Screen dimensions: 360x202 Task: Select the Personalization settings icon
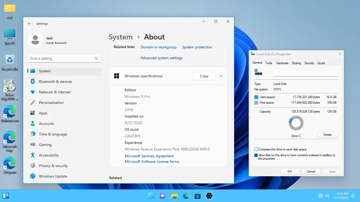click(33, 103)
